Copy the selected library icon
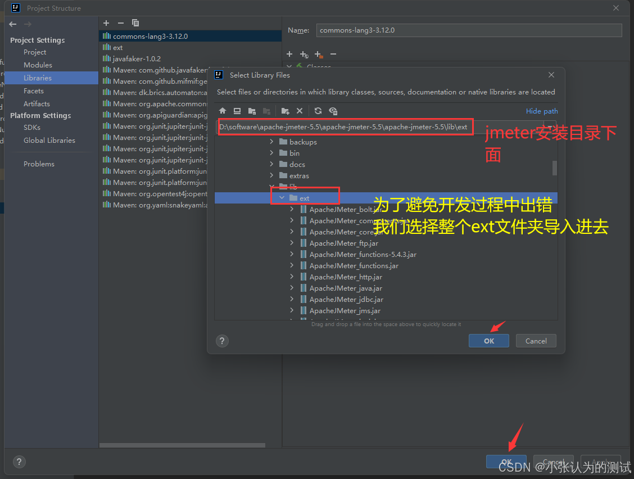 (135, 23)
